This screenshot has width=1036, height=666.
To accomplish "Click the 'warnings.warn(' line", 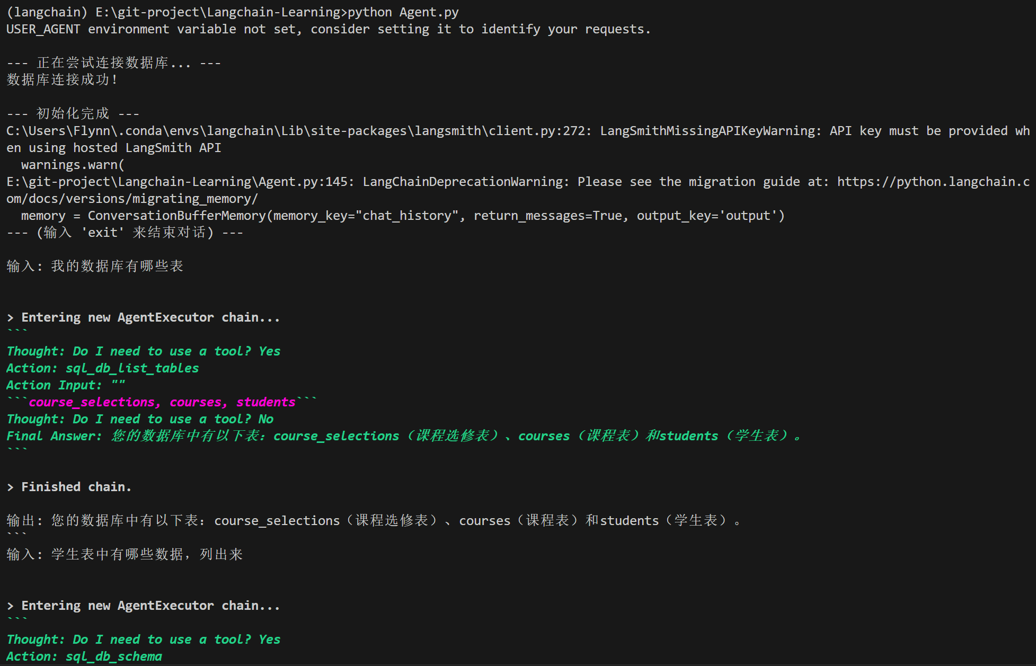I will coord(73,165).
